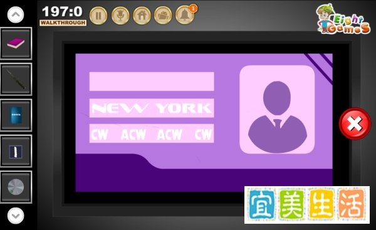
Task: Select the blue card inventory item
Action: point(16,115)
